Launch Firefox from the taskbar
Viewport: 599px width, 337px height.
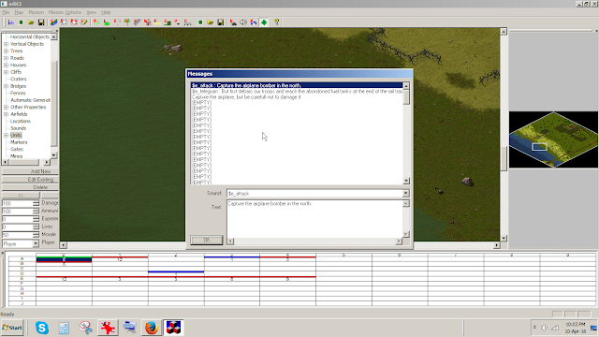(x=152, y=328)
